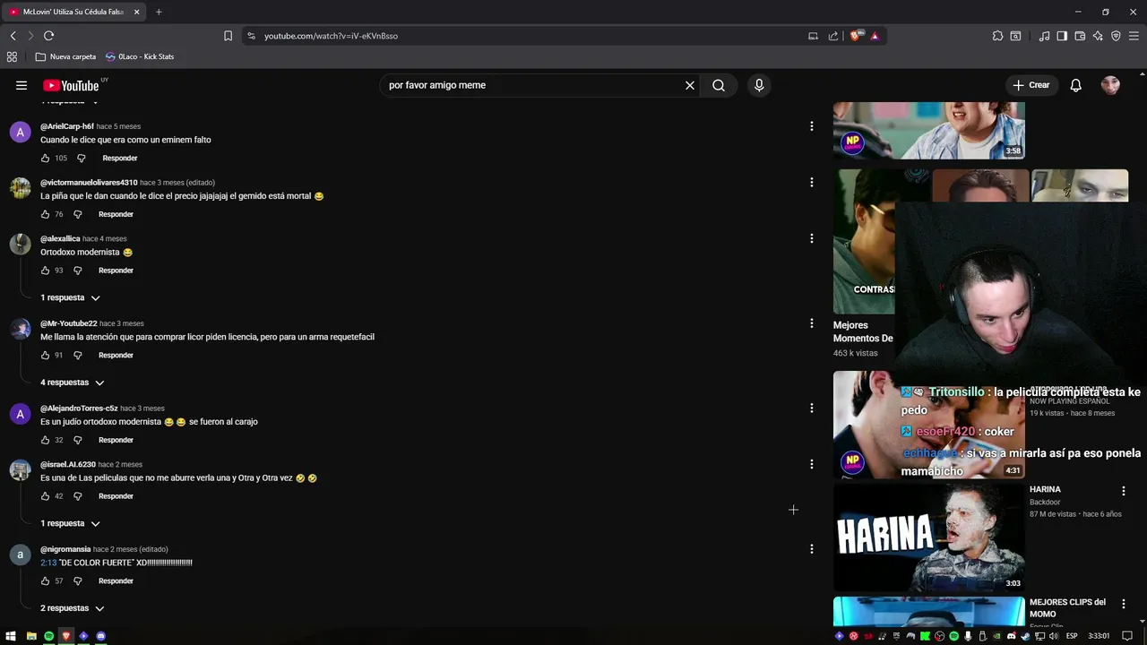The height and width of the screenshot is (645, 1147).
Task: Like the comment by @victormanuelolivares4310
Action: click(45, 215)
